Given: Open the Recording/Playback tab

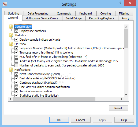Looking at the screenshot, I should tap(102, 18).
